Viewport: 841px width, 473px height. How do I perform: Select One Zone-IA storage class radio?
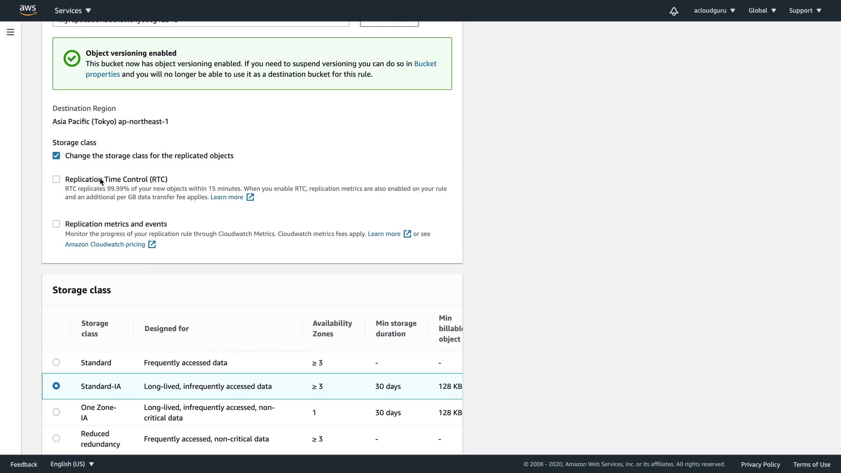[56, 412]
